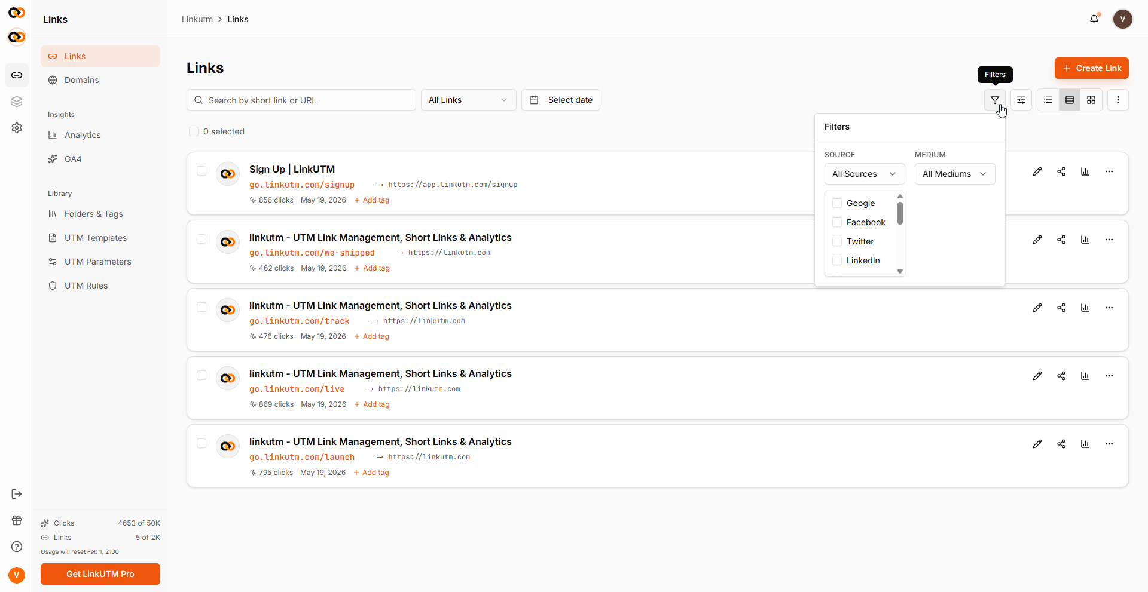Edit the go.linkutm.com/we-shipped link
This screenshot has height=592, width=1148.
(1037, 240)
